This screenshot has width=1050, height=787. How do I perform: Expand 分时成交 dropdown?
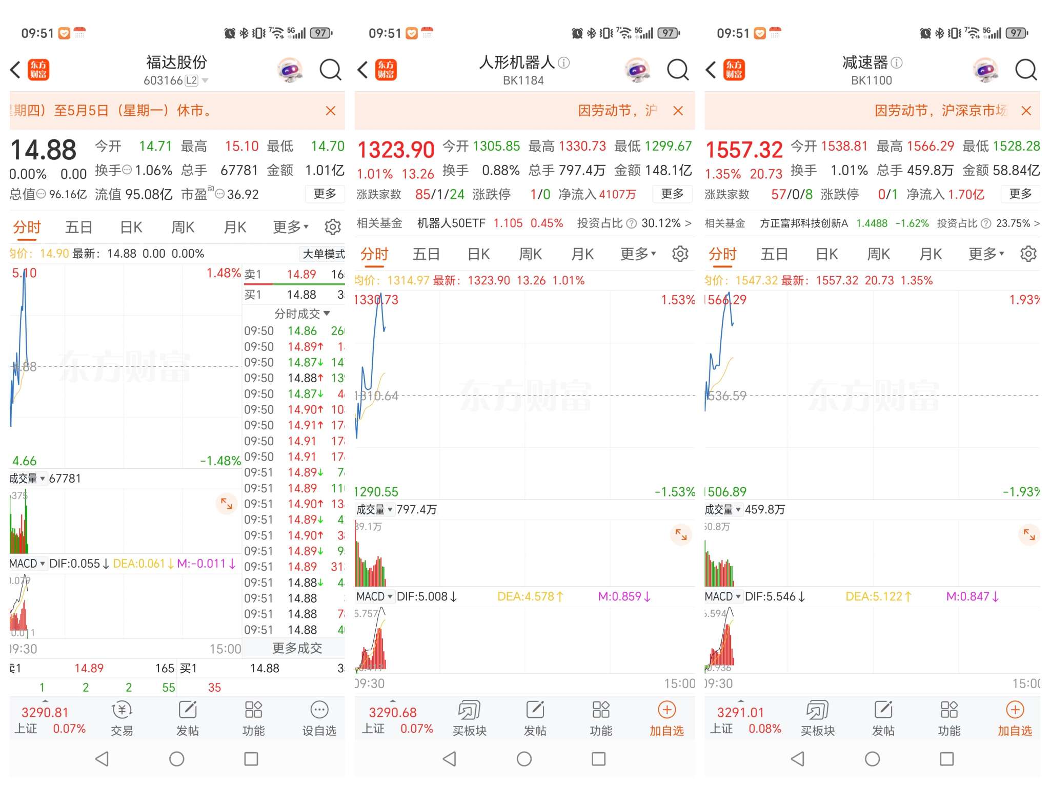point(302,314)
